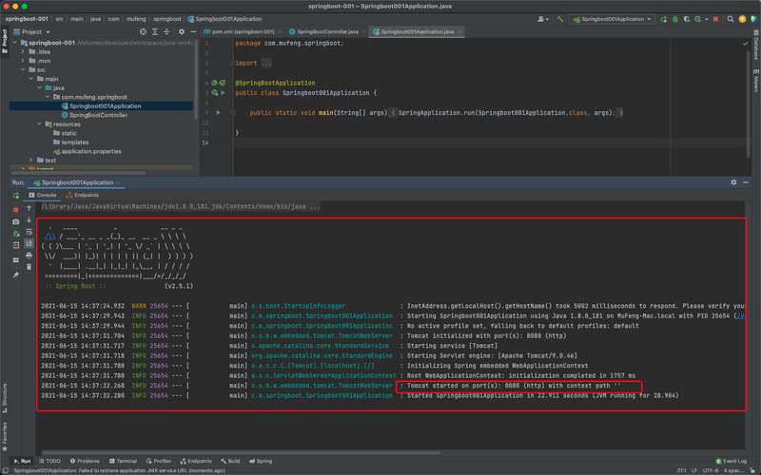Rerun Springboot001Application in the Run panel
The width and height of the screenshot is (761, 475).
coord(16,196)
